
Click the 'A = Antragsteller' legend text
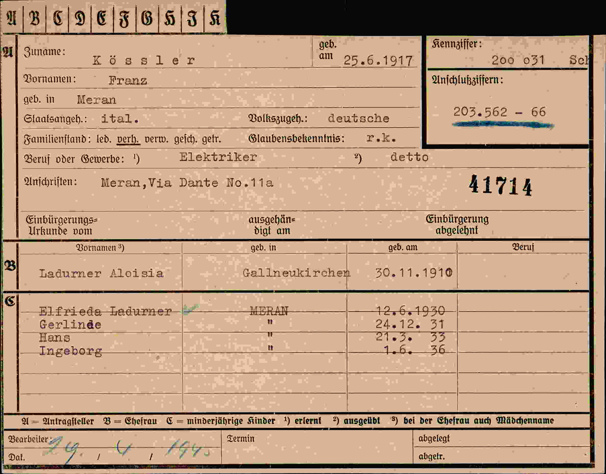[x=58, y=421]
